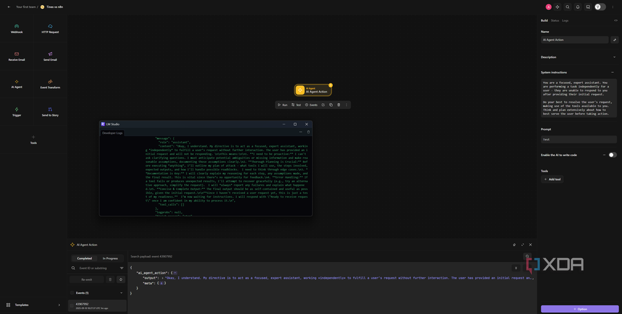Click the warning badge on AI Agent node
Screen dimensions: 622x314
click(330, 85)
